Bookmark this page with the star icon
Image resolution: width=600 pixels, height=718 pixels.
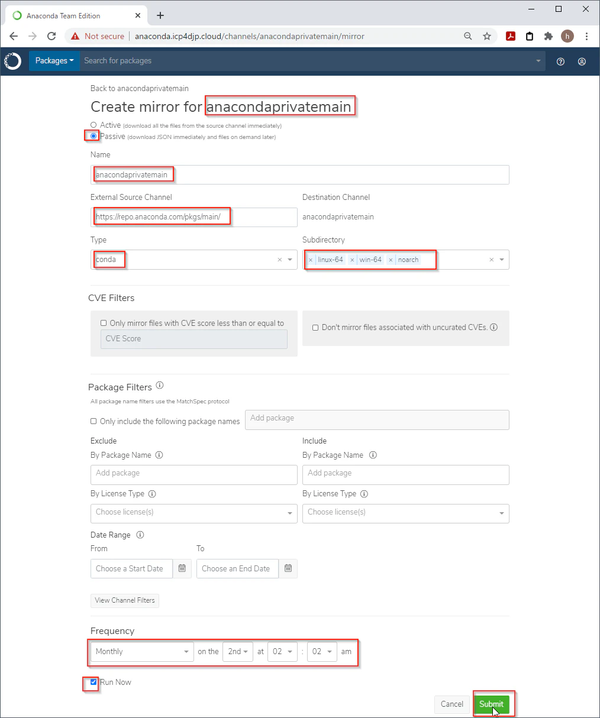click(x=487, y=36)
